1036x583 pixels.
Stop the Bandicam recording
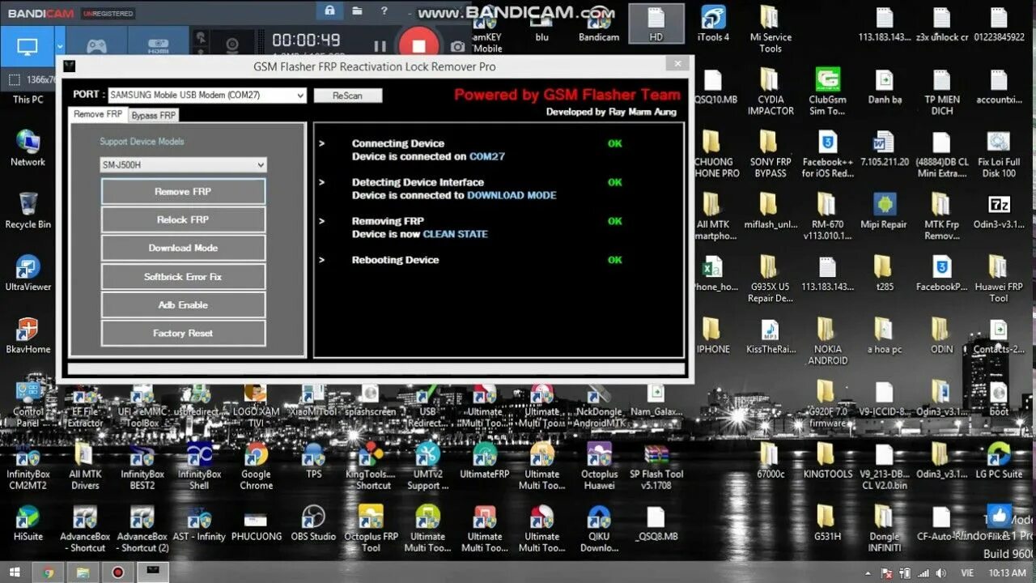[419, 45]
